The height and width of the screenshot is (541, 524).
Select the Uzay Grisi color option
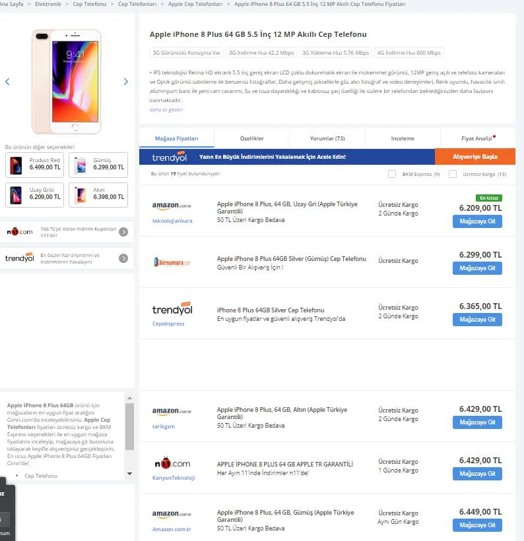[x=34, y=195]
